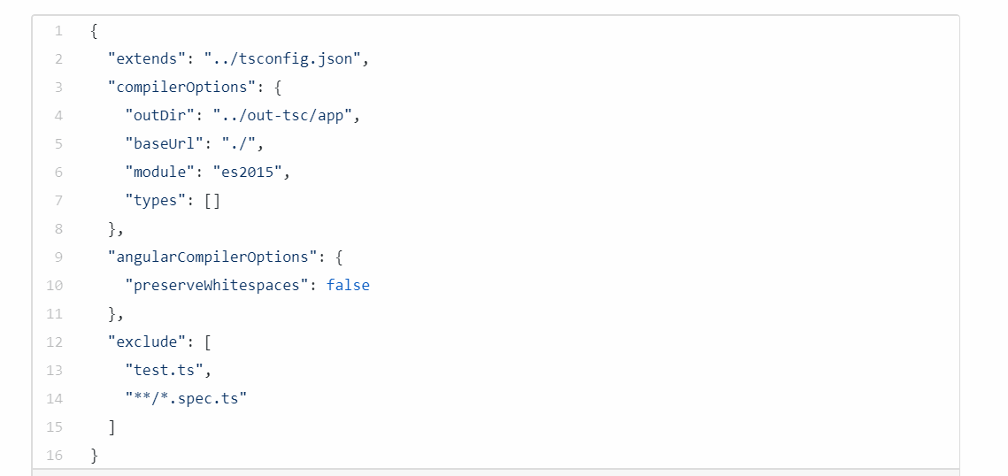The width and height of the screenshot is (1008, 476).
Task: Click the "**/*.spec.ts" glob string
Action: pos(186,399)
